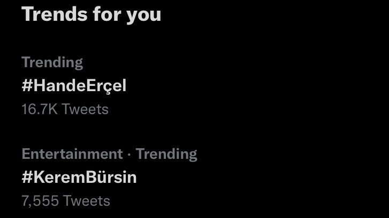Click the # symbol of KeremBürsin
389x218 pixels.
27,177
